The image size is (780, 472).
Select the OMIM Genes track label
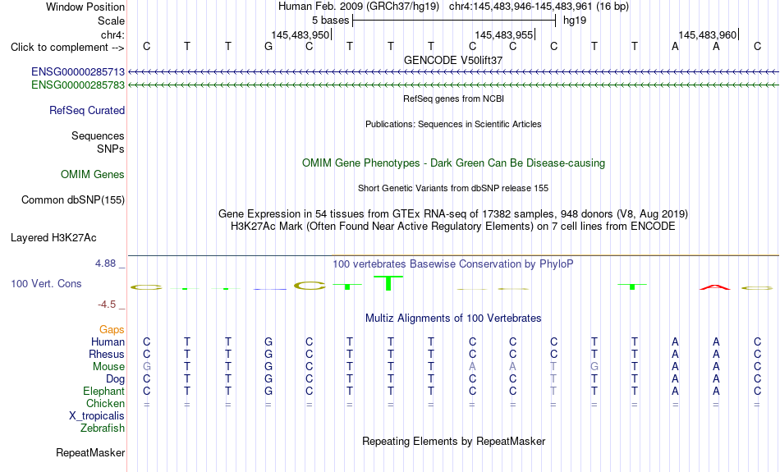[x=93, y=175]
